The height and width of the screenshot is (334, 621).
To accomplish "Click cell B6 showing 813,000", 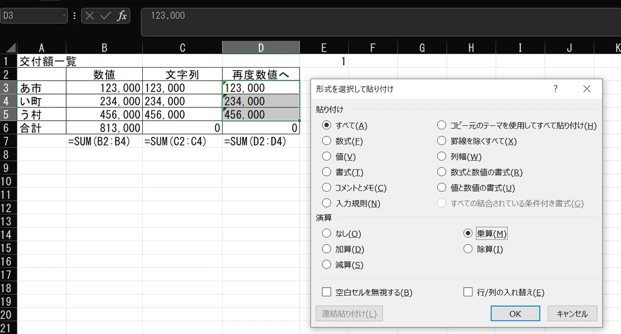I will (x=104, y=128).
